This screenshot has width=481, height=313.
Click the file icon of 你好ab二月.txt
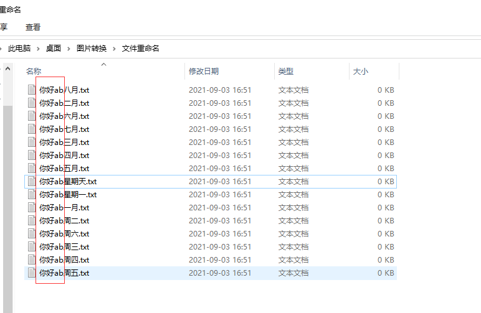pos(32,103)
